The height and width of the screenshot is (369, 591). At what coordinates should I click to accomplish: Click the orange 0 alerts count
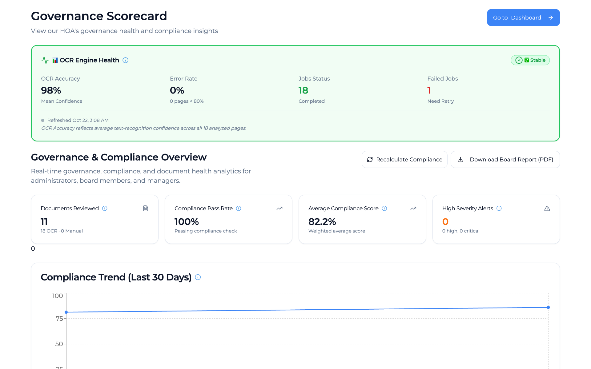coord(445,222)
